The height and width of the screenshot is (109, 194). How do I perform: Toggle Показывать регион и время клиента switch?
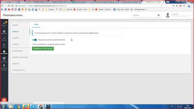[x=34, y=40]
